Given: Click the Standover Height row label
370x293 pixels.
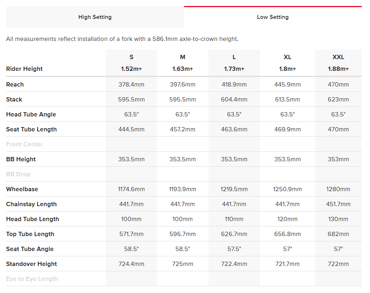Looking at the screenshot, I should [32, 264].
